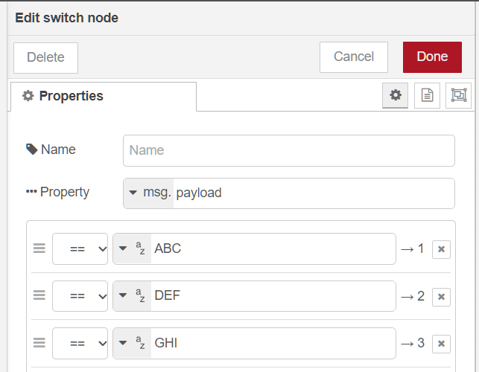Click the GHI rule drag handle

[39, 343]
